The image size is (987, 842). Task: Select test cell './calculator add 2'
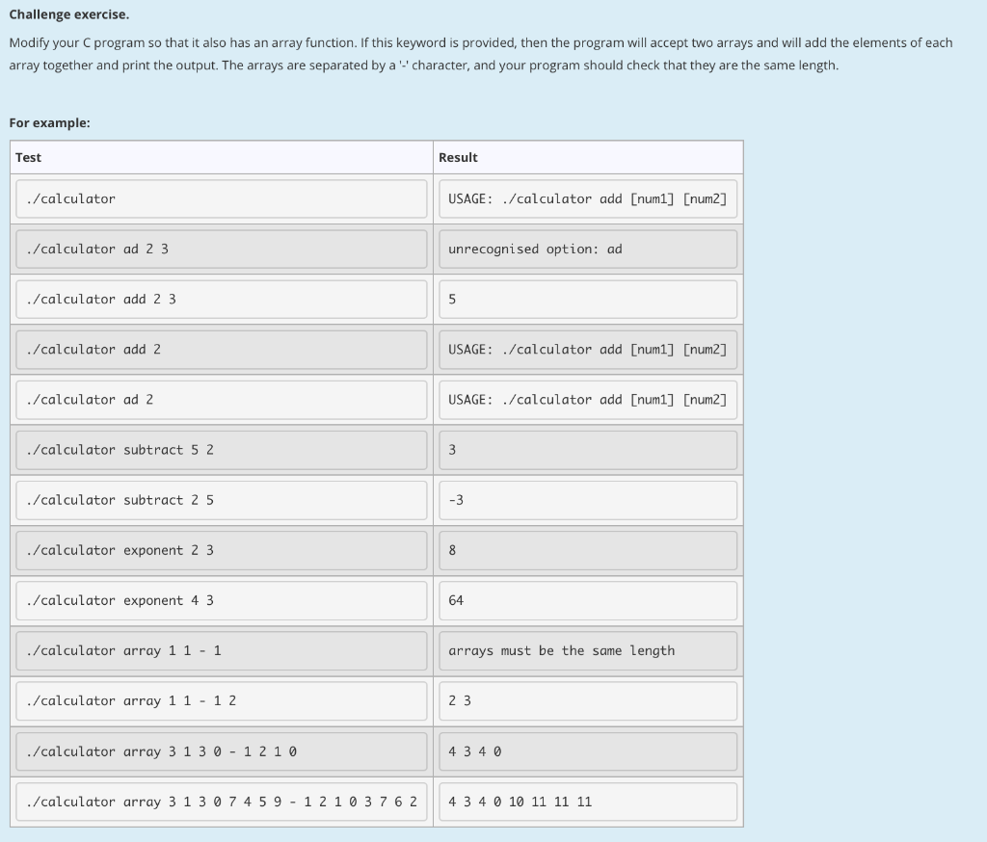click(222, 350)
